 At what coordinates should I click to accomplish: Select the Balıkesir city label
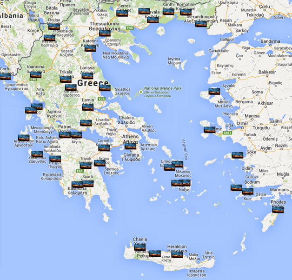pyautogui.click(x=267, y=72)
